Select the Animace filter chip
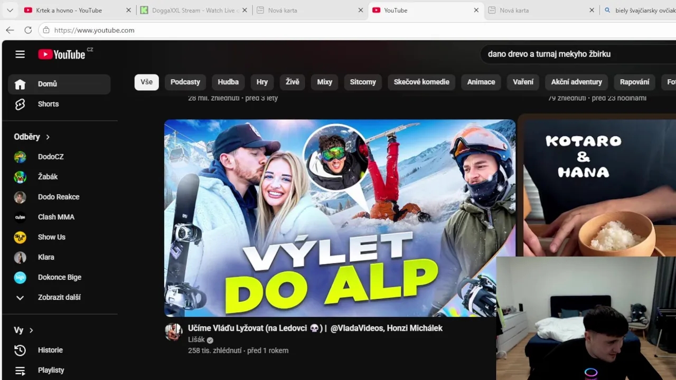The image size is (676, 380). tap(481, 82)
